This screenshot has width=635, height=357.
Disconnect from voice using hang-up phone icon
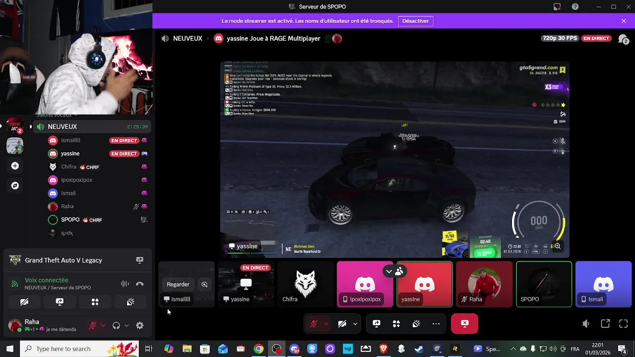(x=140, y=284)
